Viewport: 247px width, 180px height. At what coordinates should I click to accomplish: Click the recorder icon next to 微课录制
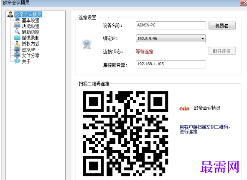17,38
